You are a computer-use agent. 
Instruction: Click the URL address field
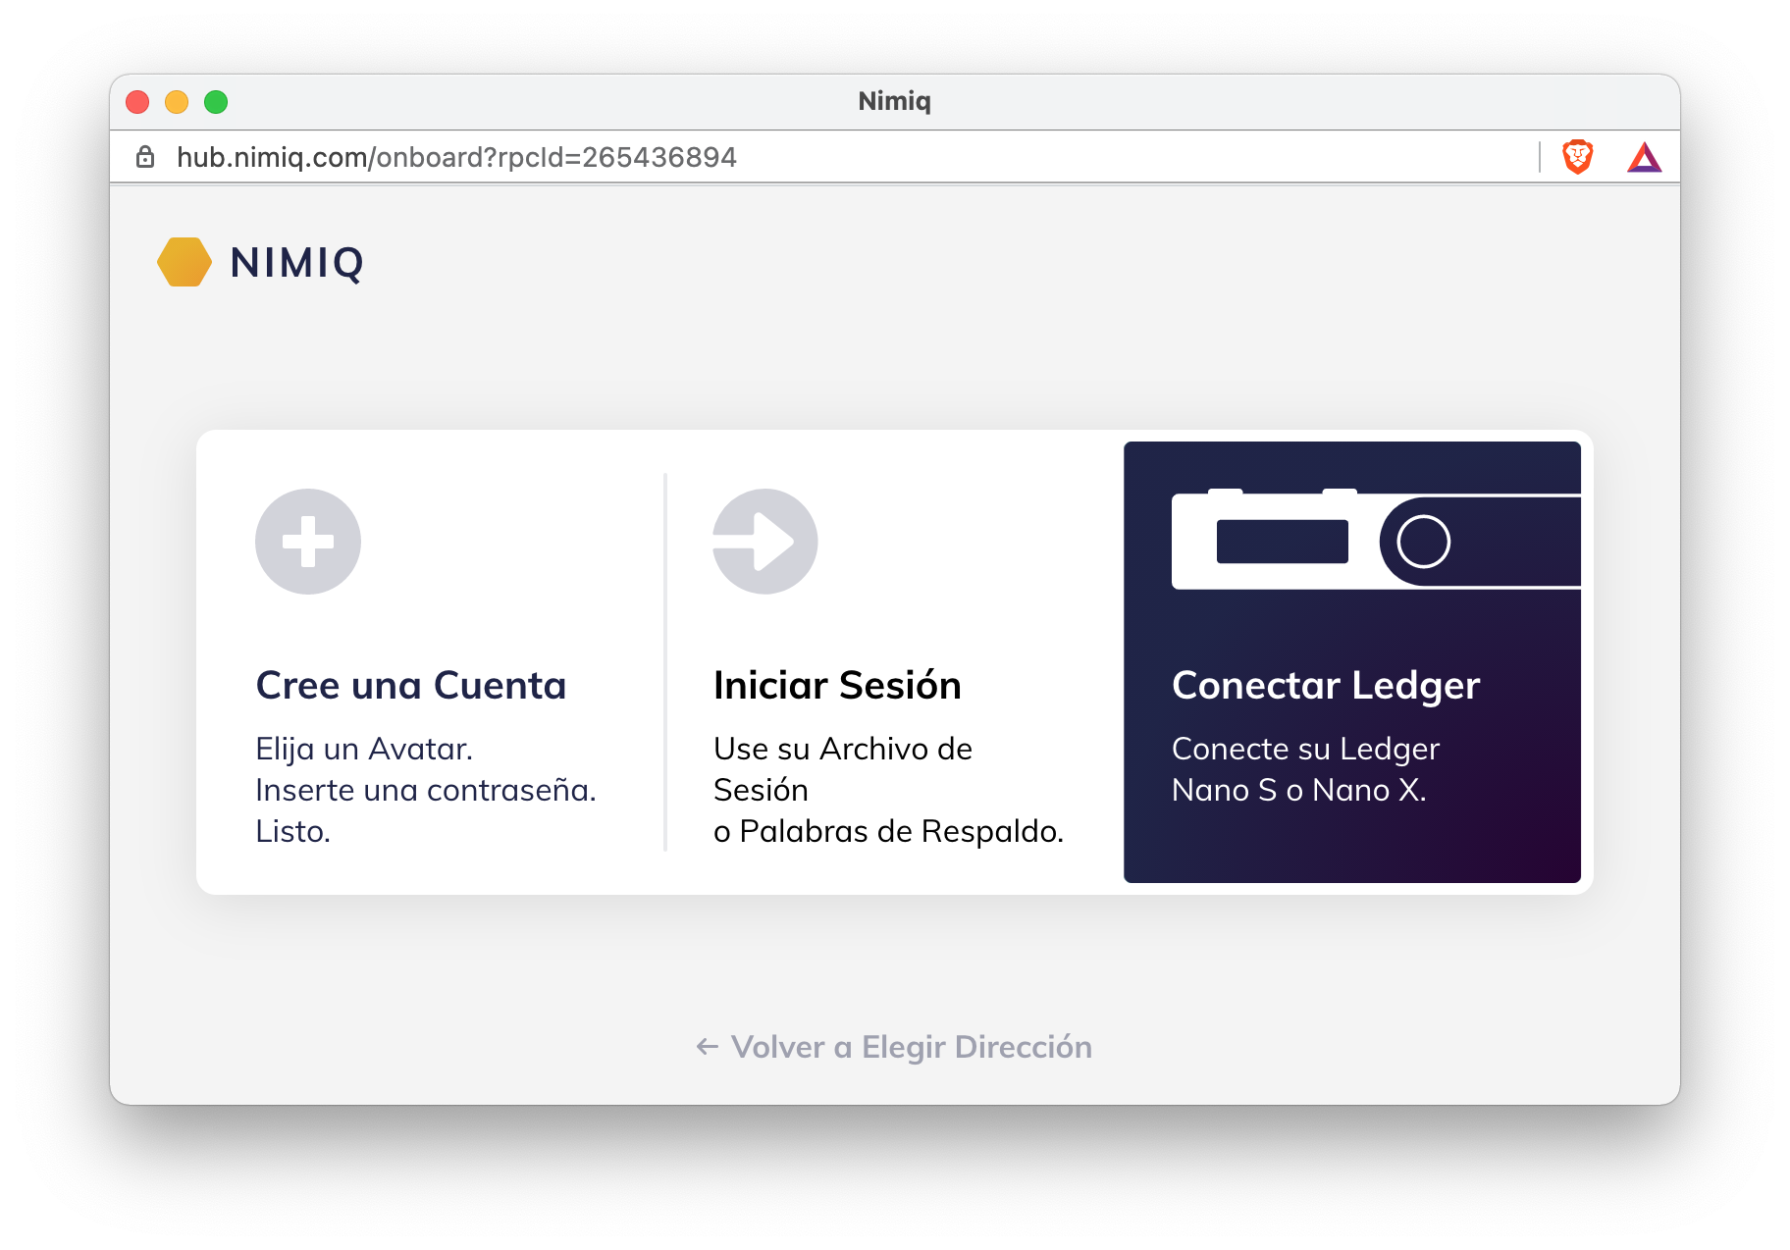pyautogui.click(x=456, y=157)
